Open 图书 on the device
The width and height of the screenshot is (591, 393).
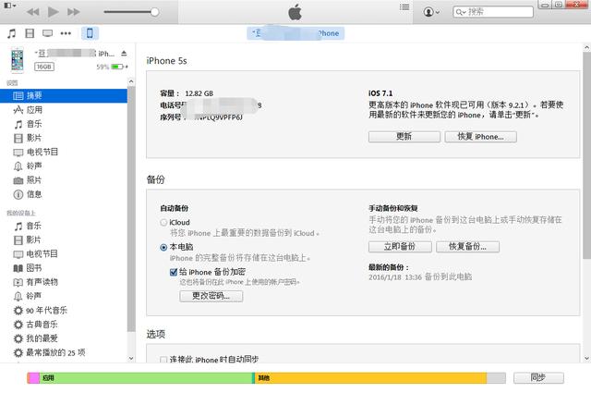point(64,268)
